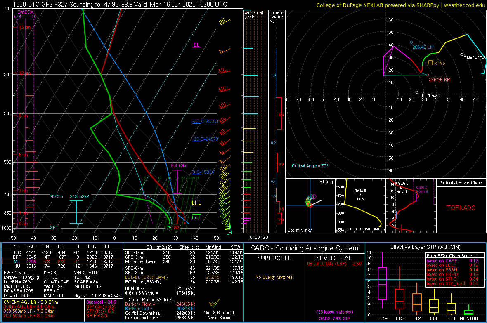Click the '-20 C=24578'' height label

tap(206, 139)
